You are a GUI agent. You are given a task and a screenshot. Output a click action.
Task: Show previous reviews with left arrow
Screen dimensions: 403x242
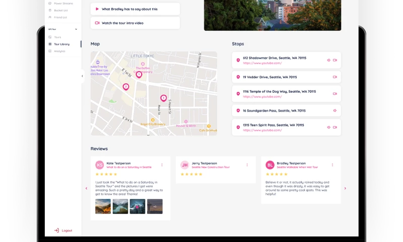coord(86,188)
